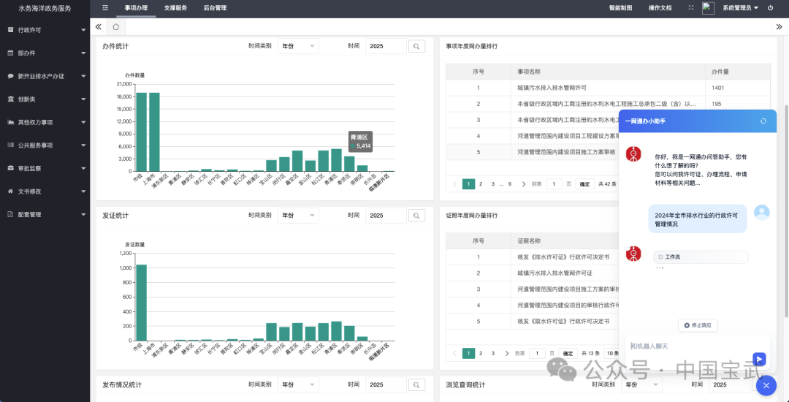This screenshot has width=789, height=402.
Task: Click 审批监察 briefcase icon
Action: coord(10,168)
